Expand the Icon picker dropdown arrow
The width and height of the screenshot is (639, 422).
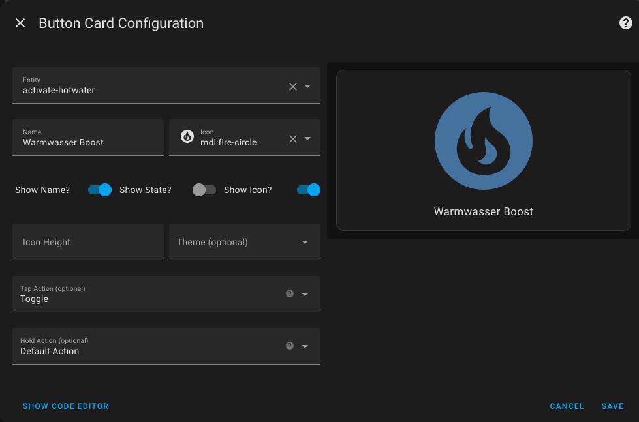coord(307,138)
